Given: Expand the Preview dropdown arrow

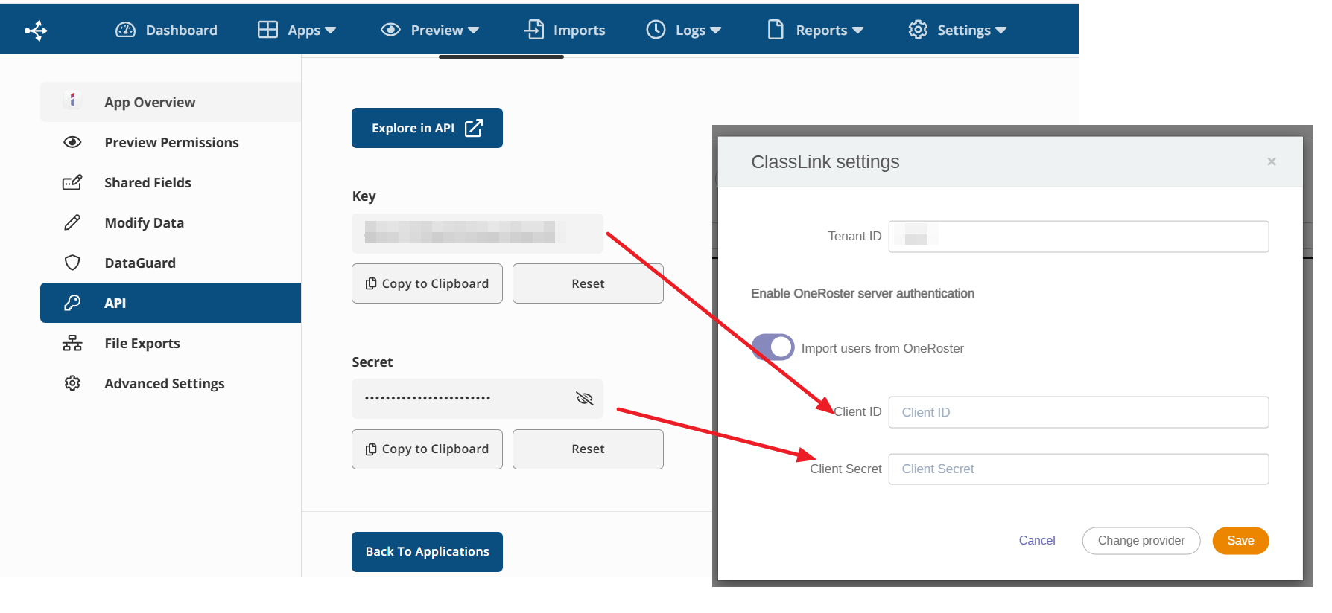Looking at the screenshot, I should pos(473,31).
